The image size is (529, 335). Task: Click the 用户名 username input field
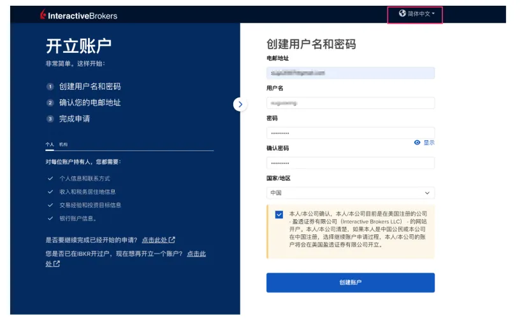(351, 103)
